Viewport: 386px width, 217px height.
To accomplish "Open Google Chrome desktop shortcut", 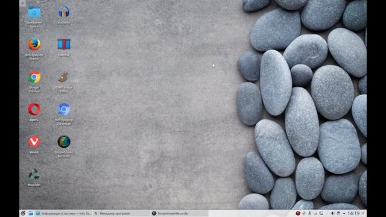I will pyautogui.click(x=34, y=77).
